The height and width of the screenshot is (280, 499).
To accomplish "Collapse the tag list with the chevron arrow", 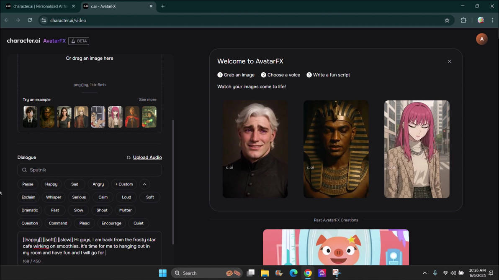I will (x=144, y=184).
